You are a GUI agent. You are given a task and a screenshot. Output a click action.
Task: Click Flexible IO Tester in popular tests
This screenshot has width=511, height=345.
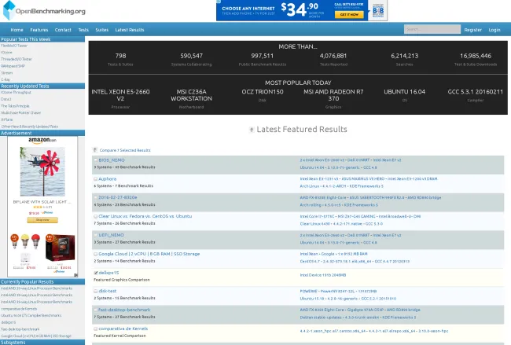tap(14, 46)
